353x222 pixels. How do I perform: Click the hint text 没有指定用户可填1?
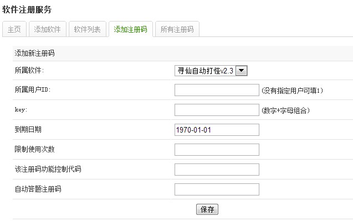point(292,91)
